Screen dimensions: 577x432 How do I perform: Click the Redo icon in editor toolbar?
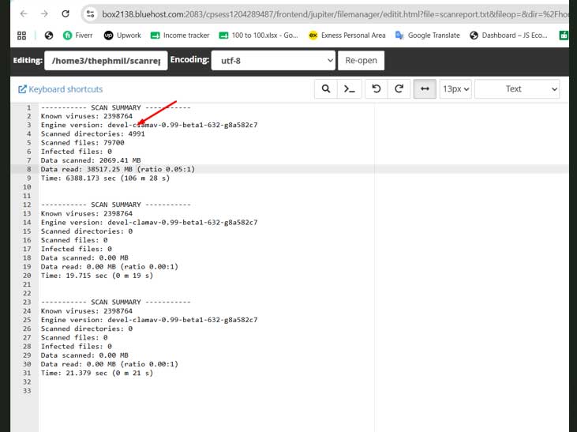point(399,88)
